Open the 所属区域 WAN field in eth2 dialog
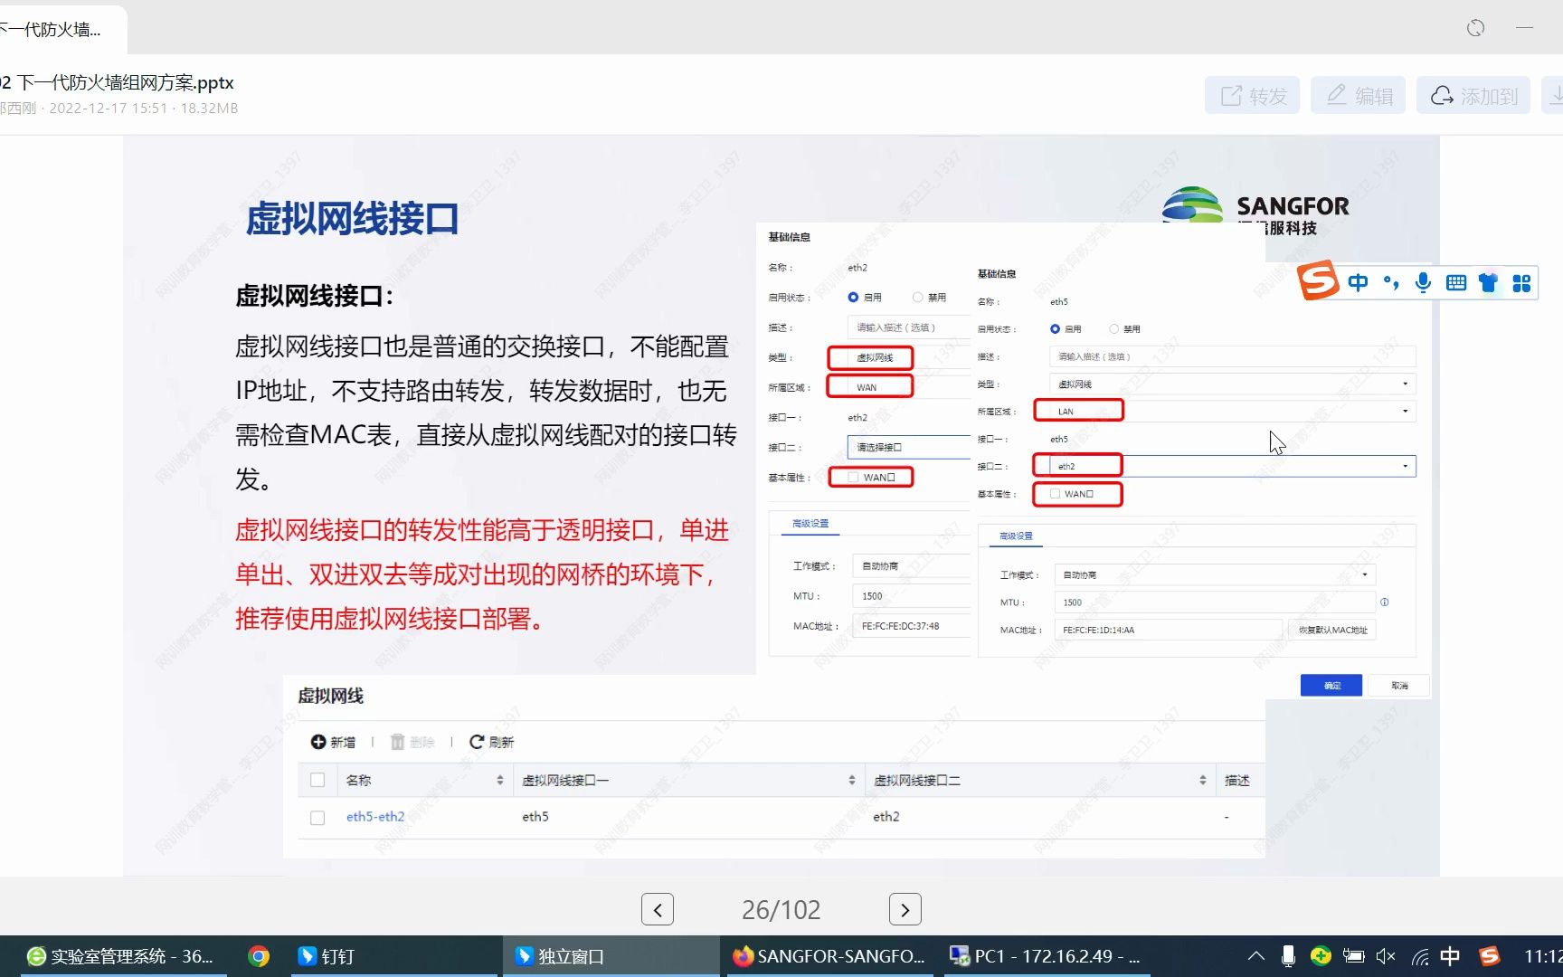Screen dimensions: 1563x977 pyautogui.click(x=908, y=387)
